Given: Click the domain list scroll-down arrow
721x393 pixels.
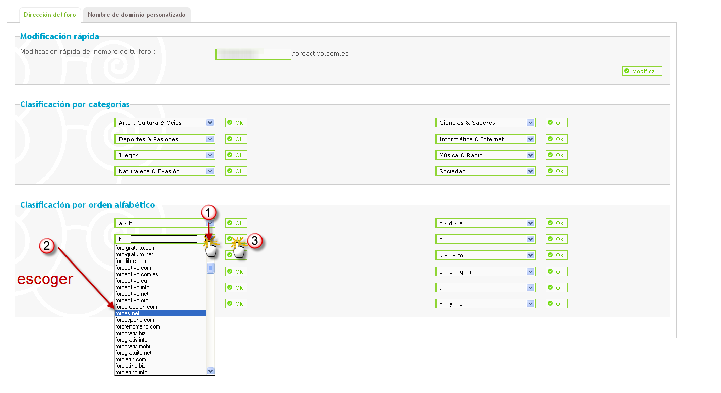Looking at the screenshot, I should (211, 371).
